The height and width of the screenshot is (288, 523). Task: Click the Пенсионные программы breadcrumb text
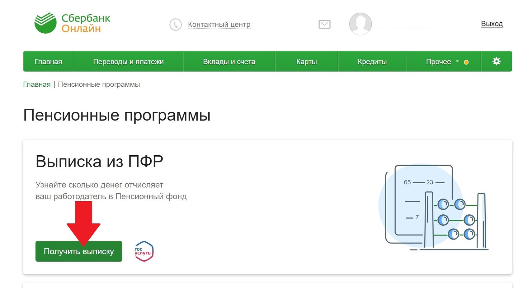[99, 85]
